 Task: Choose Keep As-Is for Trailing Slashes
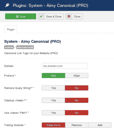pos(53,125)
